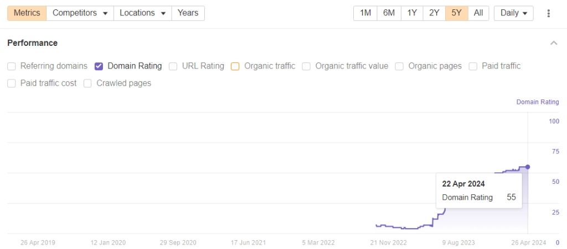567x249 pixels.
Task: Open the Competitors dropdown
Action: click(80, 13)
